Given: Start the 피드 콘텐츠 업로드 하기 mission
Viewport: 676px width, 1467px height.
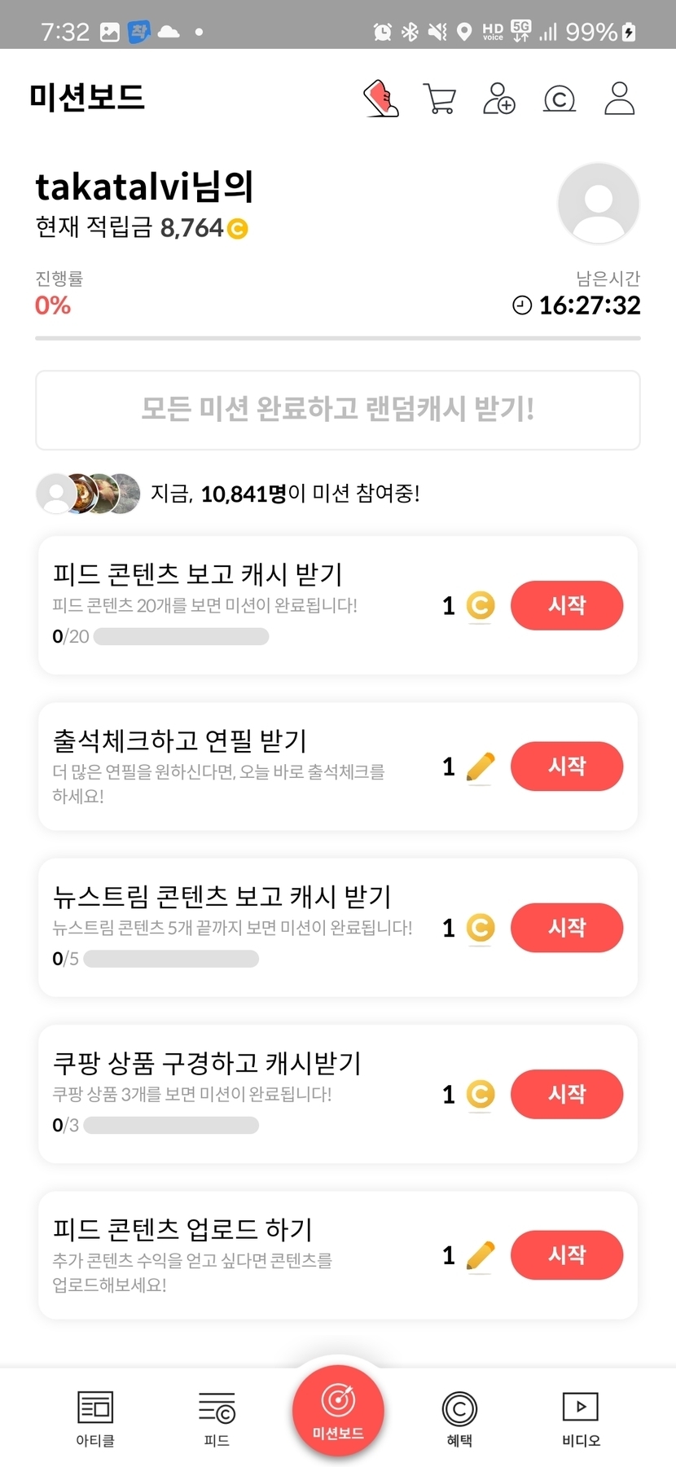Looking at the screenshot, I should point(567,1255).
